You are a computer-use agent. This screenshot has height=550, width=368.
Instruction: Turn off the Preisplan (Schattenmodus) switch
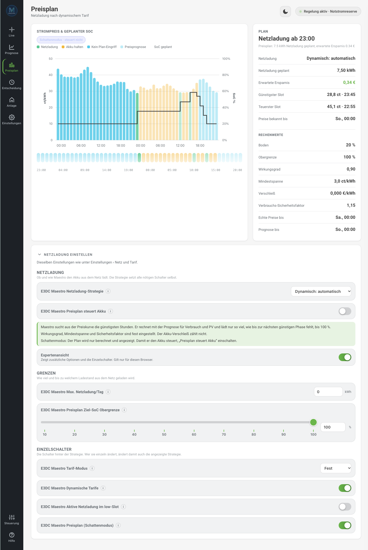pos(345,525)
